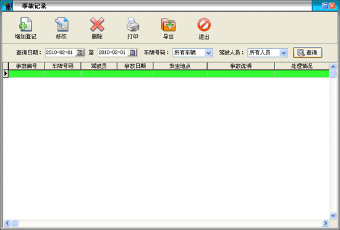Click the 处理情况 column header
Viewport: 340px width, 230px height.
click(x=302, y=66)
